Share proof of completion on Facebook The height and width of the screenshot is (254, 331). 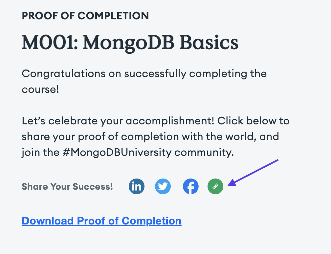pos(191,187)
